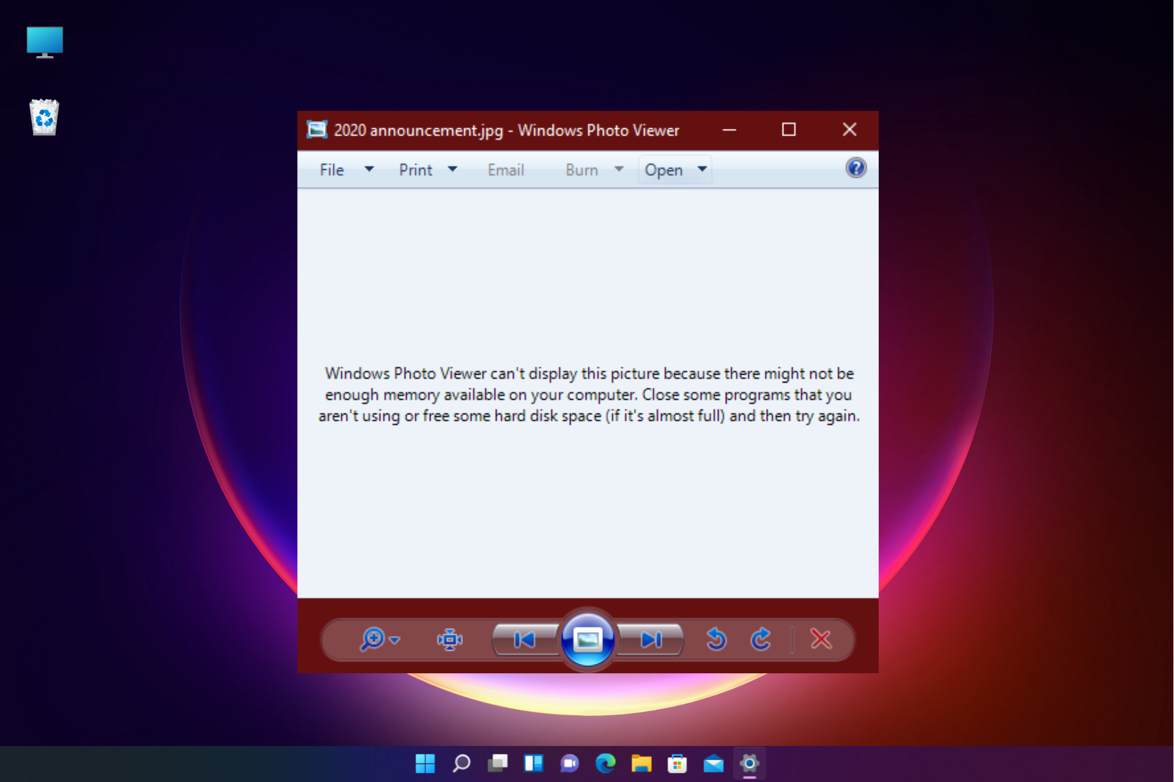Open Microsoft Edge from taskbar
This screenshot has width=1174, height=782.
click(605, 763)
